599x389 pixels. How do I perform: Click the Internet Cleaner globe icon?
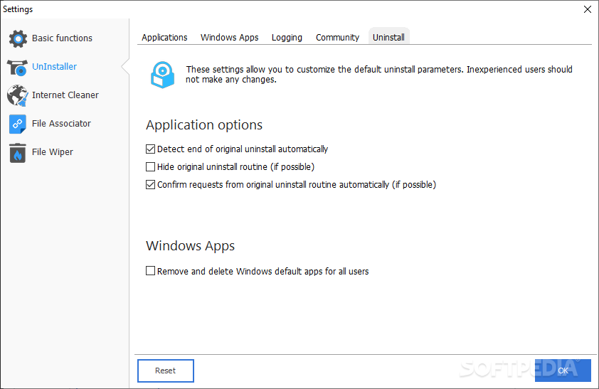click(x=17, y=95)
